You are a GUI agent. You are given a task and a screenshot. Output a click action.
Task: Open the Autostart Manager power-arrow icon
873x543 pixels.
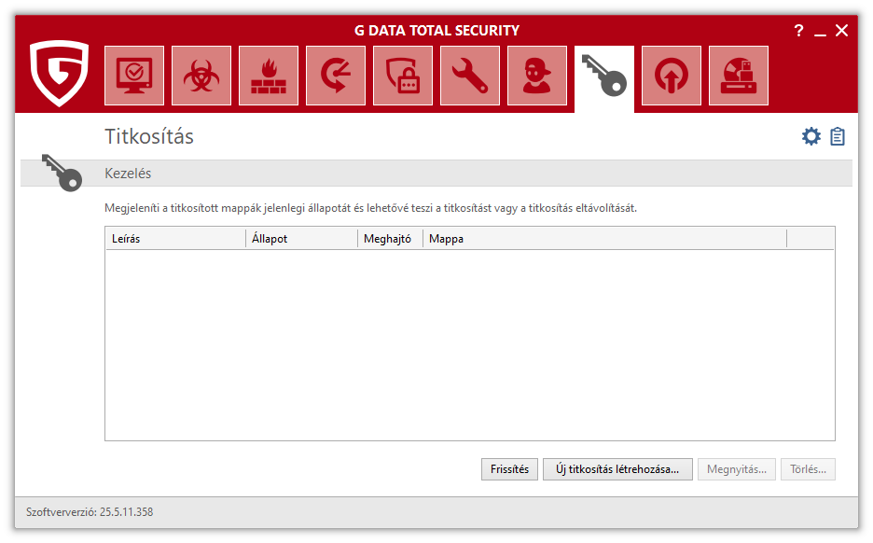pos(672,76)
